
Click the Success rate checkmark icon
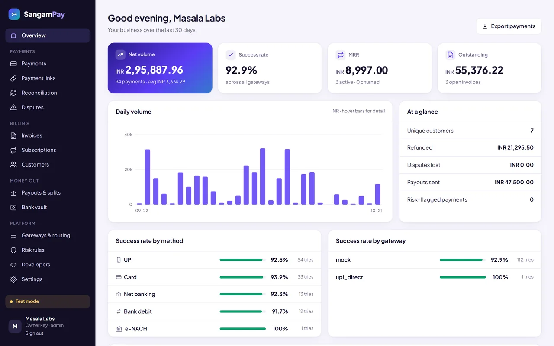(x=231, y=55)
